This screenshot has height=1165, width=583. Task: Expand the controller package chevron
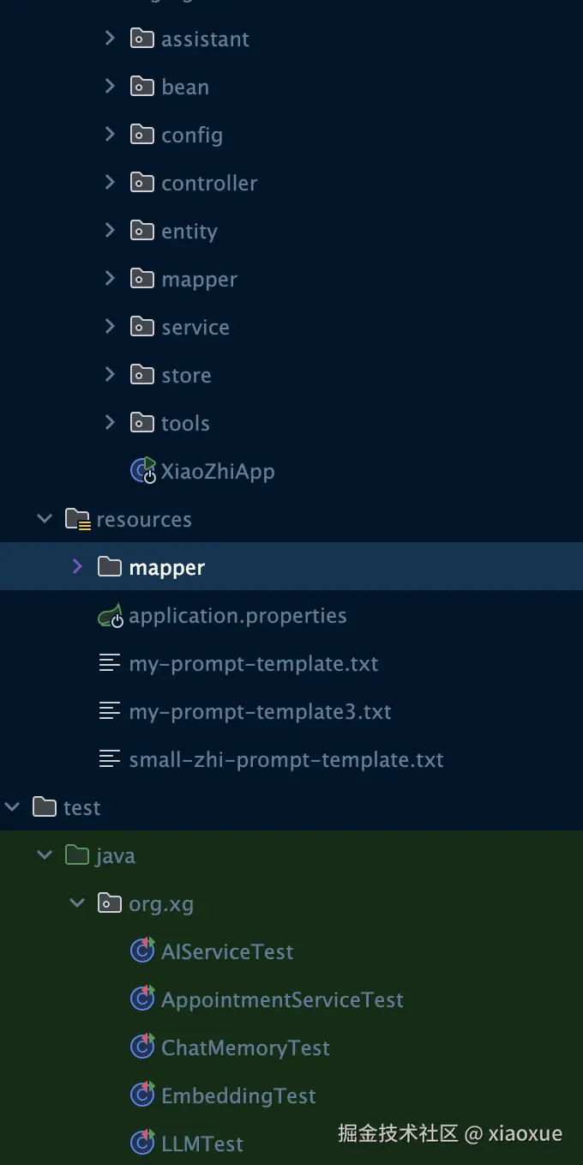point(110,183)
